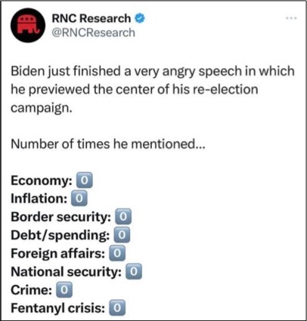Image resolution: width=307 pixels, height=321 pixels.
Task: Click the zero emoji beside Fentanyl crisis
Action: pos(117,308)
